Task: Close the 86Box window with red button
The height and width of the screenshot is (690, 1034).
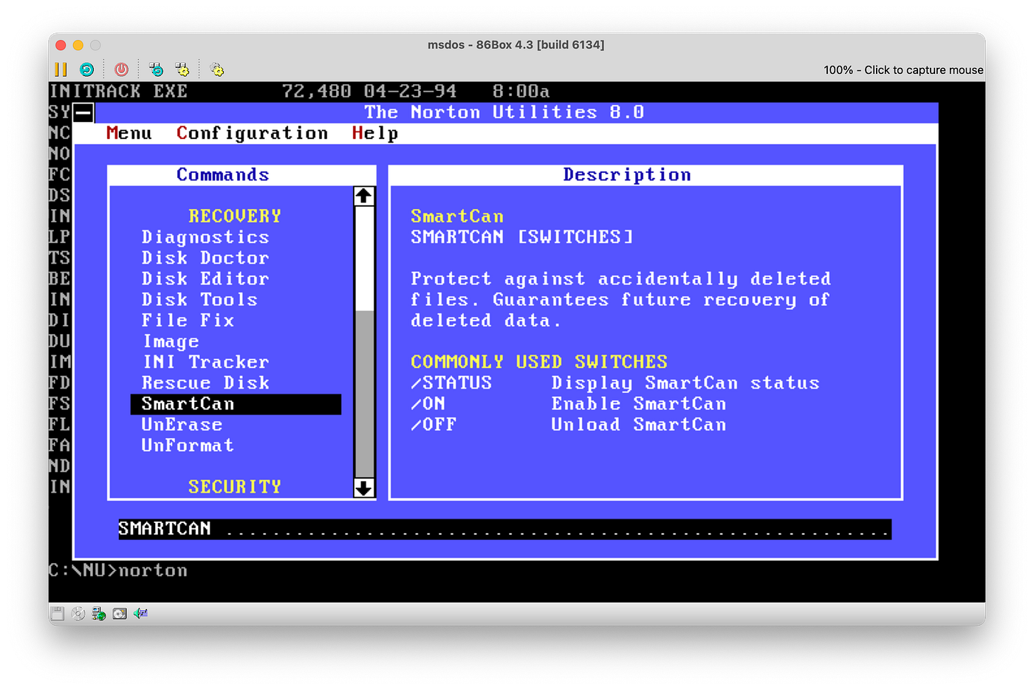Action: (61, 45)
